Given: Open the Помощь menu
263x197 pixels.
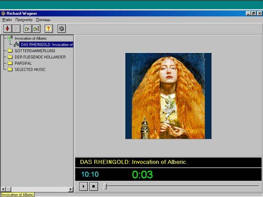Looking at the screenshot, I should coord(43,20).
